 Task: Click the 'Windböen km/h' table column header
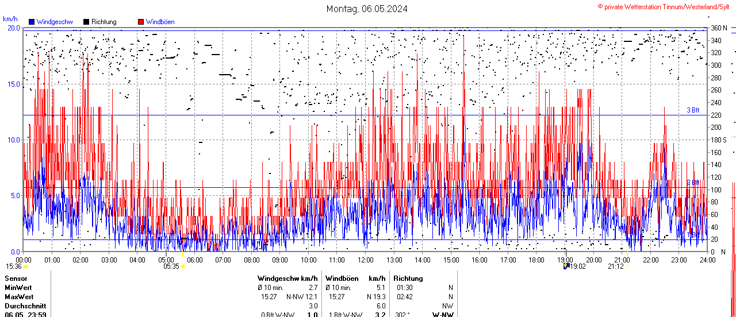coord(355,279)
